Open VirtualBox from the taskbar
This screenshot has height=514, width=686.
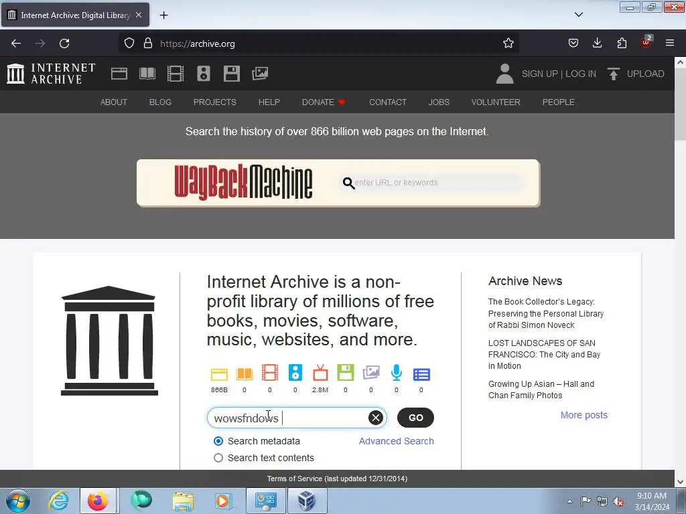tap(307, 501)
